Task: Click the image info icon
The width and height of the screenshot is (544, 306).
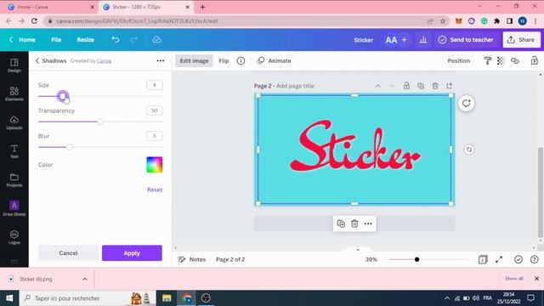Action: click(x=241, y=60)
